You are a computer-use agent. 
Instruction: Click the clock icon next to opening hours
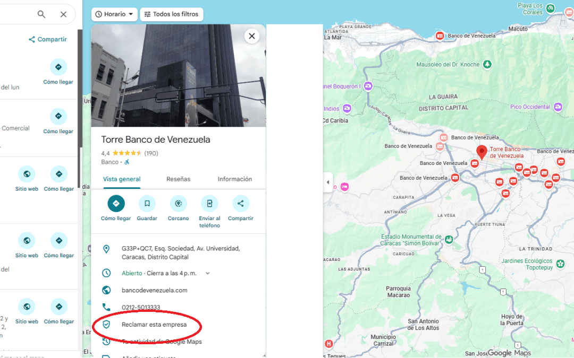(x=106, y=273)
